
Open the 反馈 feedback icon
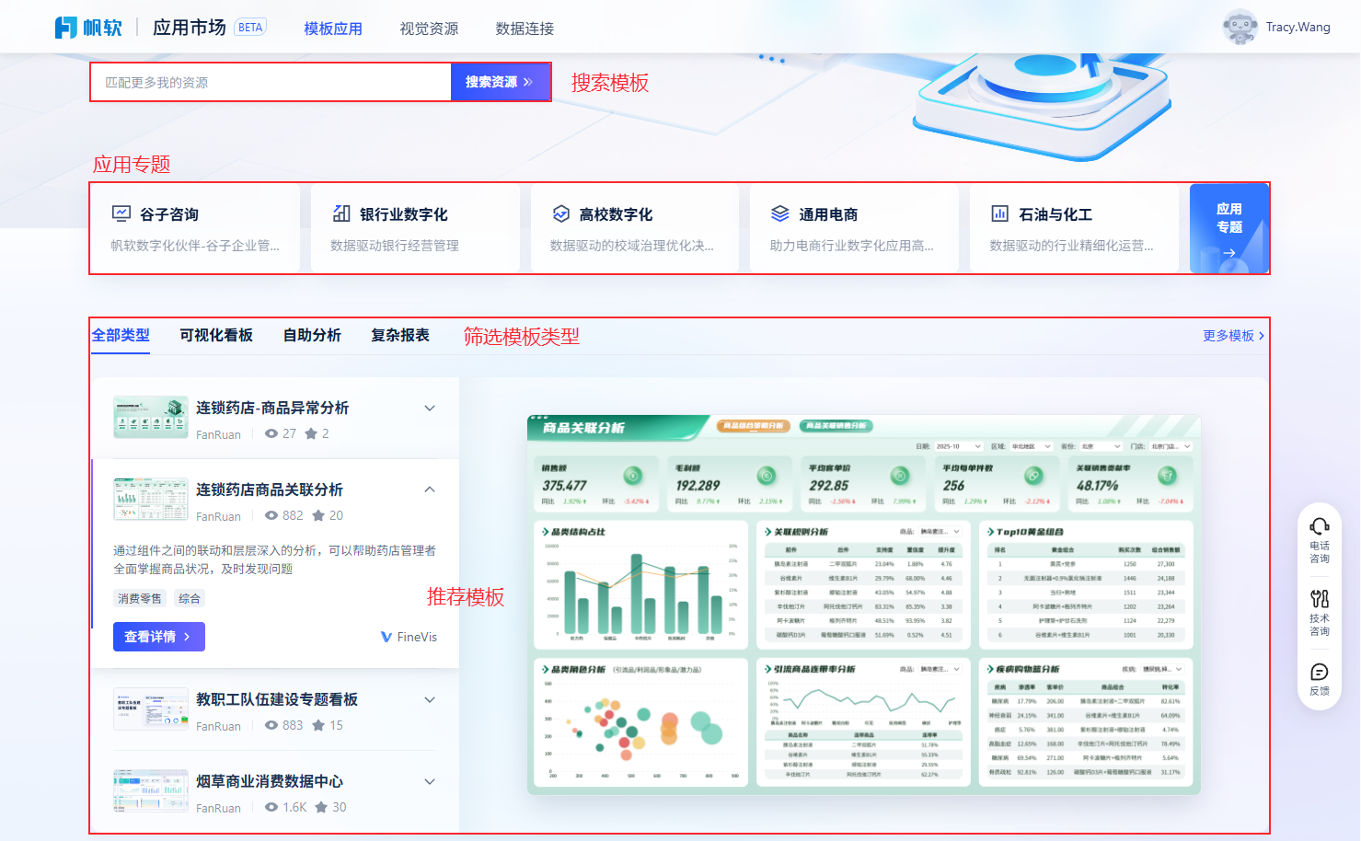point(1320,672)
